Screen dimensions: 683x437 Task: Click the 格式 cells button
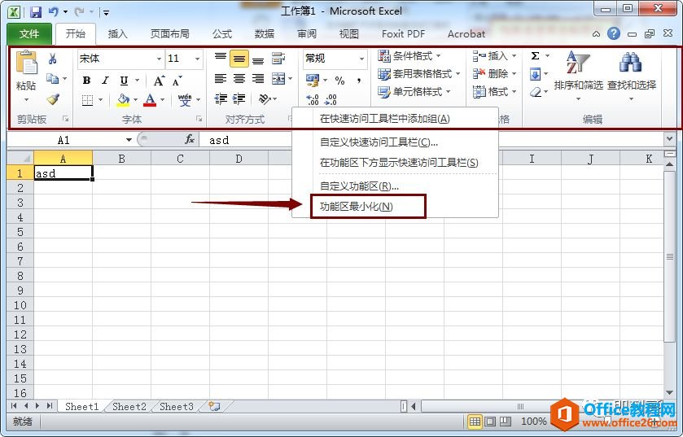coord(494,91)
